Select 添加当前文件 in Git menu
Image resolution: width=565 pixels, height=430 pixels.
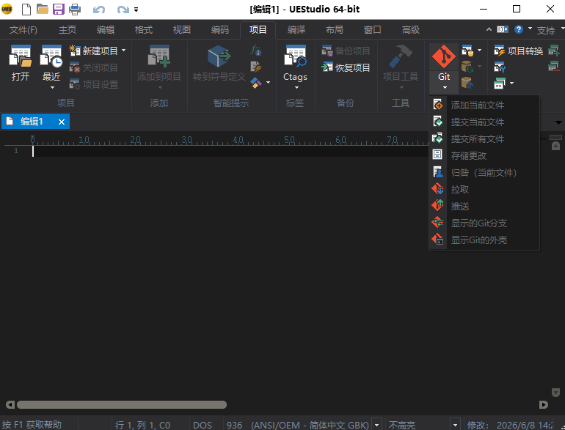484,105
